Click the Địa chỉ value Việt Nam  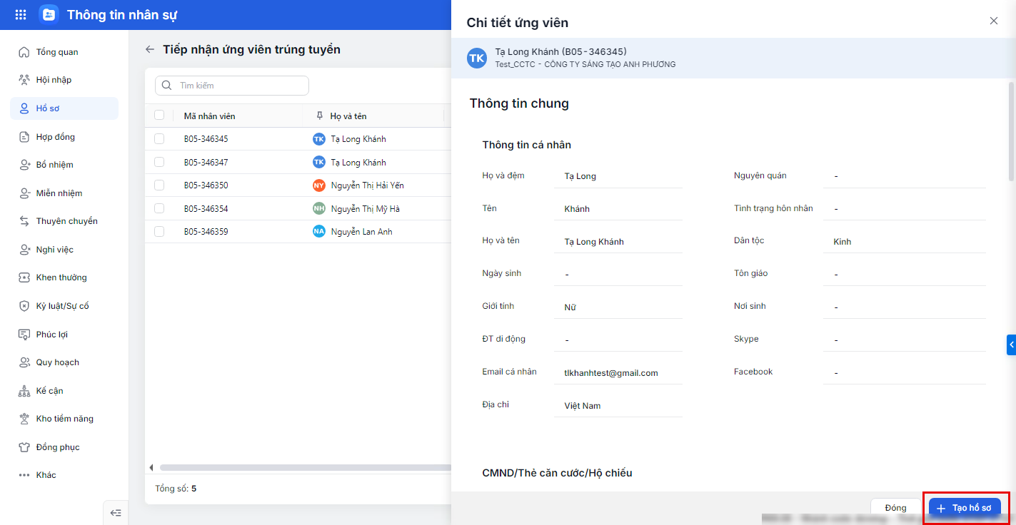pos(583,406)
